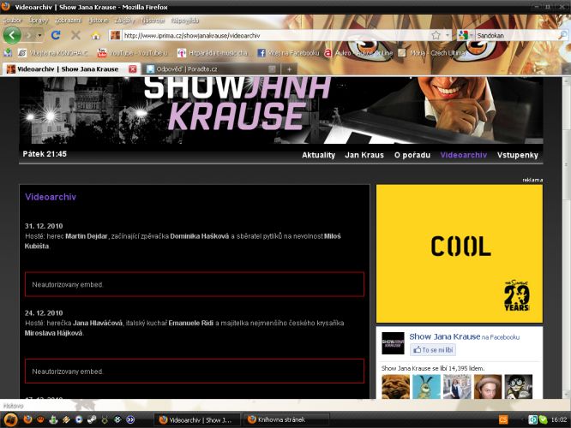
Task: Click the site favicon beside the URL
Action: click(115, 35)
